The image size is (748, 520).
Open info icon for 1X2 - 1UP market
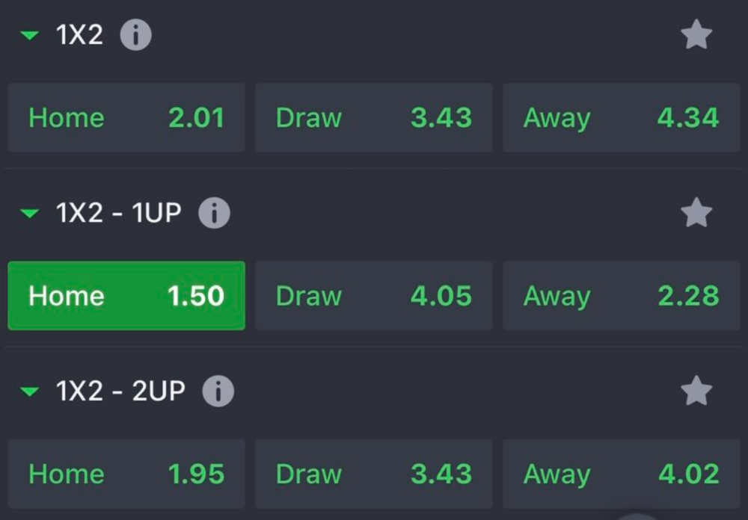pos(214,214)
